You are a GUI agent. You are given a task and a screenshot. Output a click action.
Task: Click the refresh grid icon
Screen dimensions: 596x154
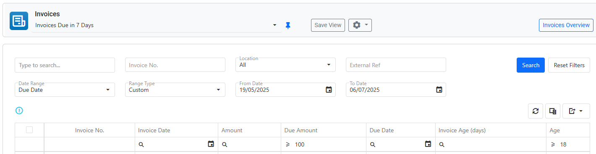(536, 111)
